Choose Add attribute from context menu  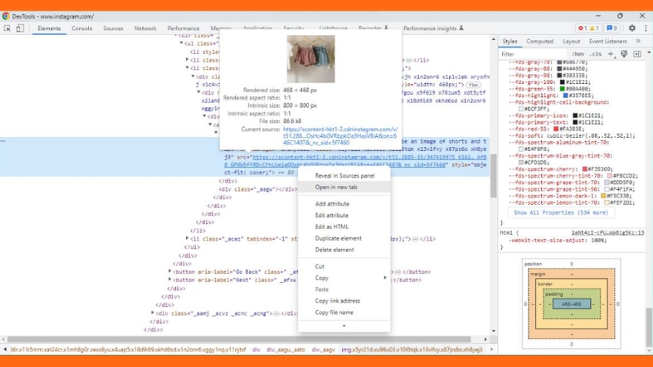click(344, 204)
